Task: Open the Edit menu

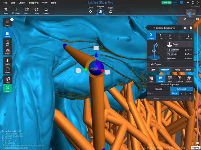Action: pos(13,3)
